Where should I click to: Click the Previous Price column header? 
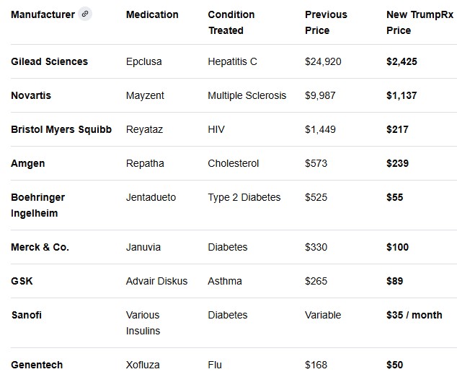[x=326, y=22]
